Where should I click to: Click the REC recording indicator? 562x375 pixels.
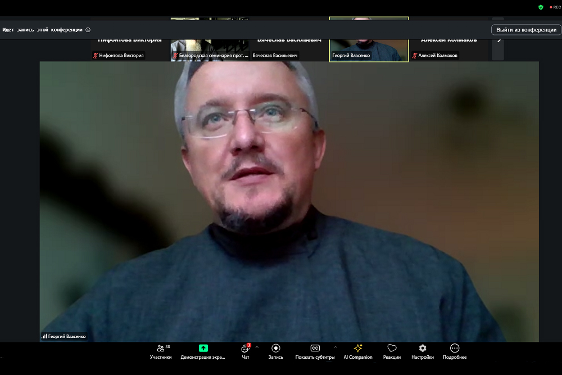(x=555, y=7)
